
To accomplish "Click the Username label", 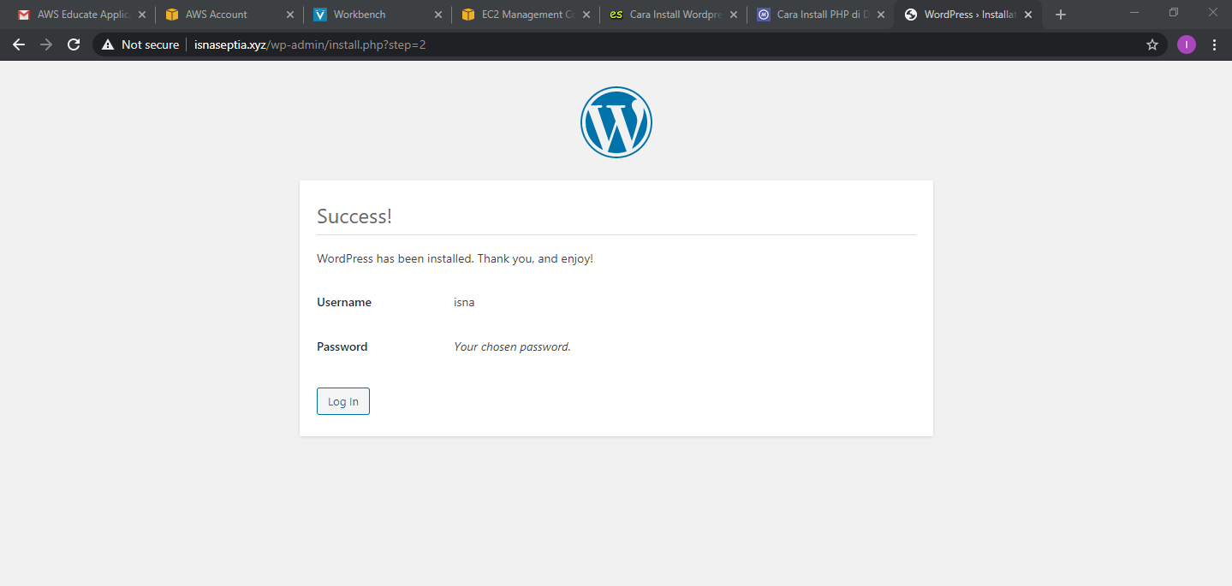I will (344, 302).
